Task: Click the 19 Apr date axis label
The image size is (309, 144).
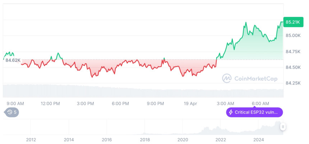Action: [x=190, y=103]
